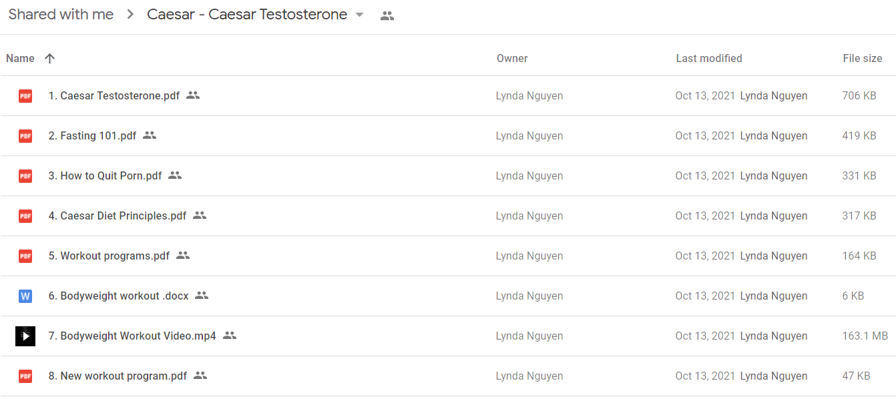
Task: Click the Last modified column header
Action: click(709, 58)
